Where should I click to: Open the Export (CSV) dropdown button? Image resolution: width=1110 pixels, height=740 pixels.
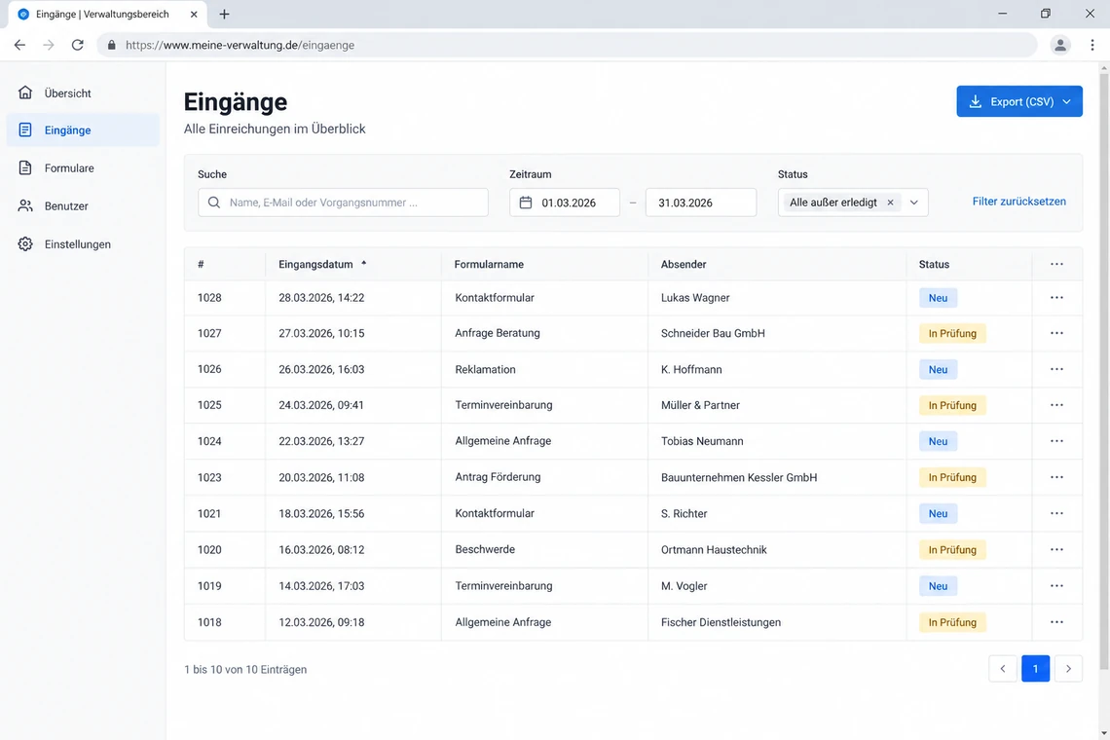(1019, 101)
